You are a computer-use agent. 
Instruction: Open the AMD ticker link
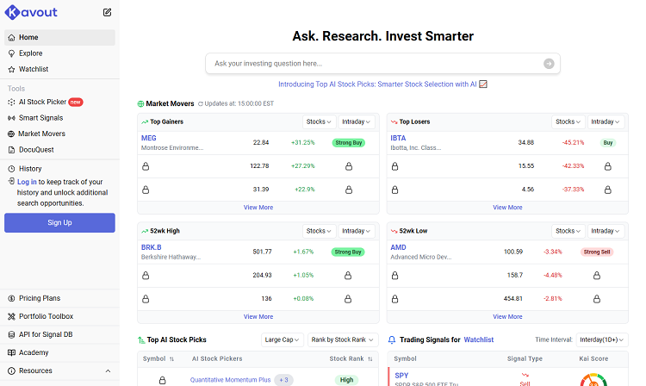(x=398, y=247)
